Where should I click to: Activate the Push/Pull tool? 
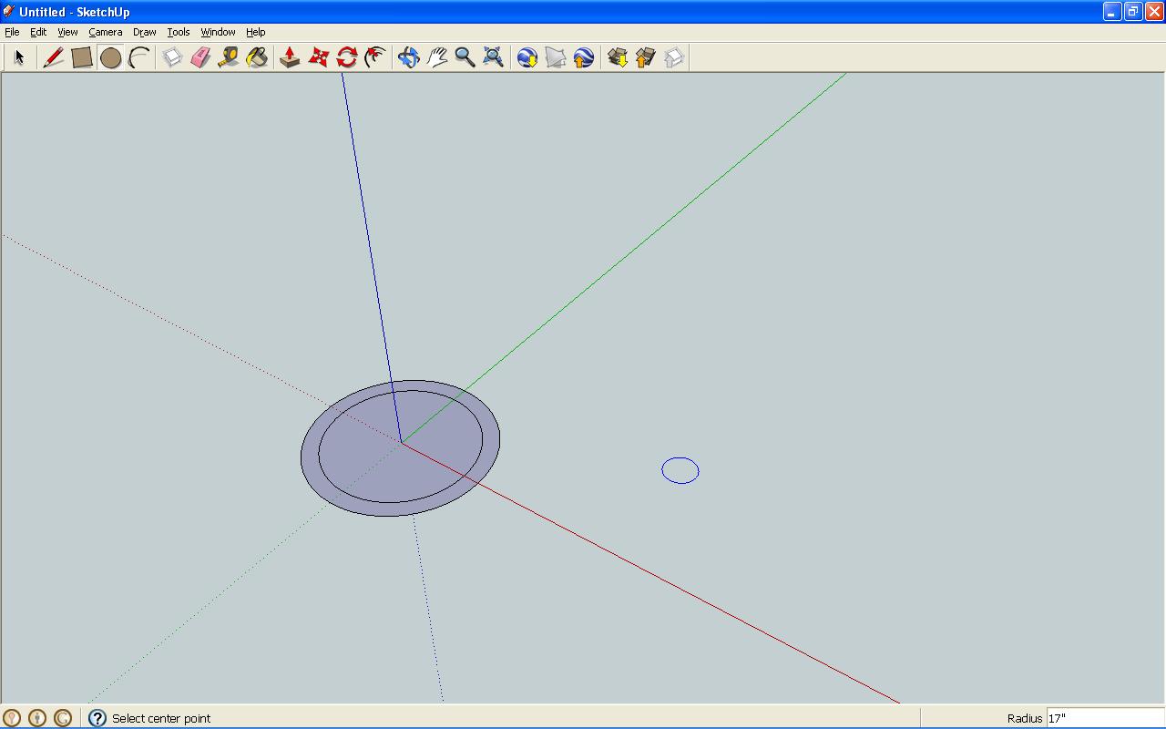tap(290, 57)
